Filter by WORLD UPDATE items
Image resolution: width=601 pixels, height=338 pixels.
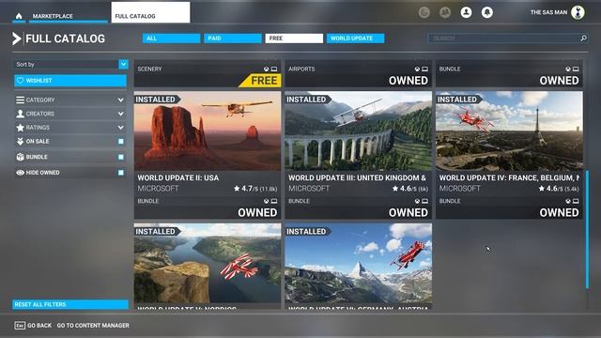[x=355, y=38]
